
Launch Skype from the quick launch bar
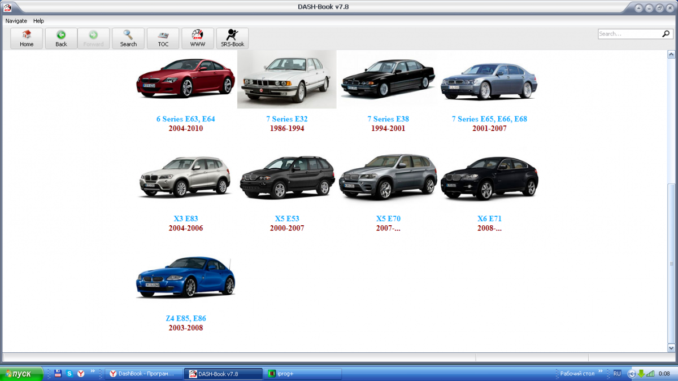pos(69,374)
